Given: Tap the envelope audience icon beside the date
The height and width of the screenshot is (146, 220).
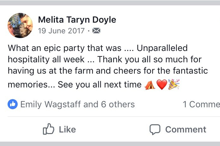Looking at the screenshot, I should (97, 31).
